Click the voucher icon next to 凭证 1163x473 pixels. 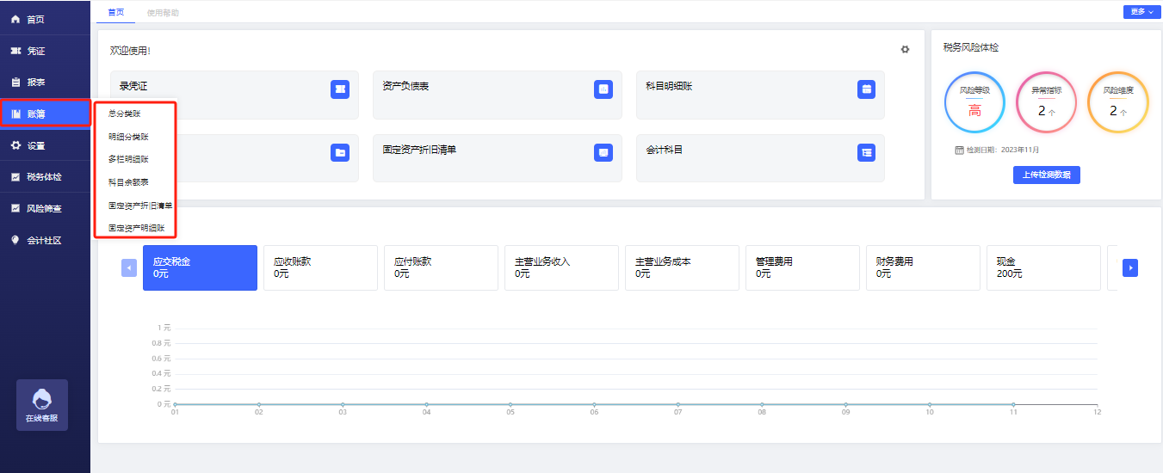click(15, 51)
